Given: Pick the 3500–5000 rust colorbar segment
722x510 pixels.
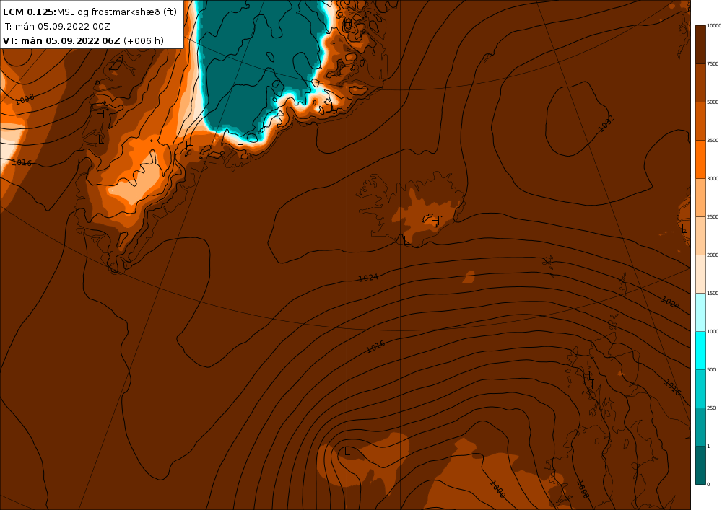Looking at the screenshot, I should [x=700, y=121].
